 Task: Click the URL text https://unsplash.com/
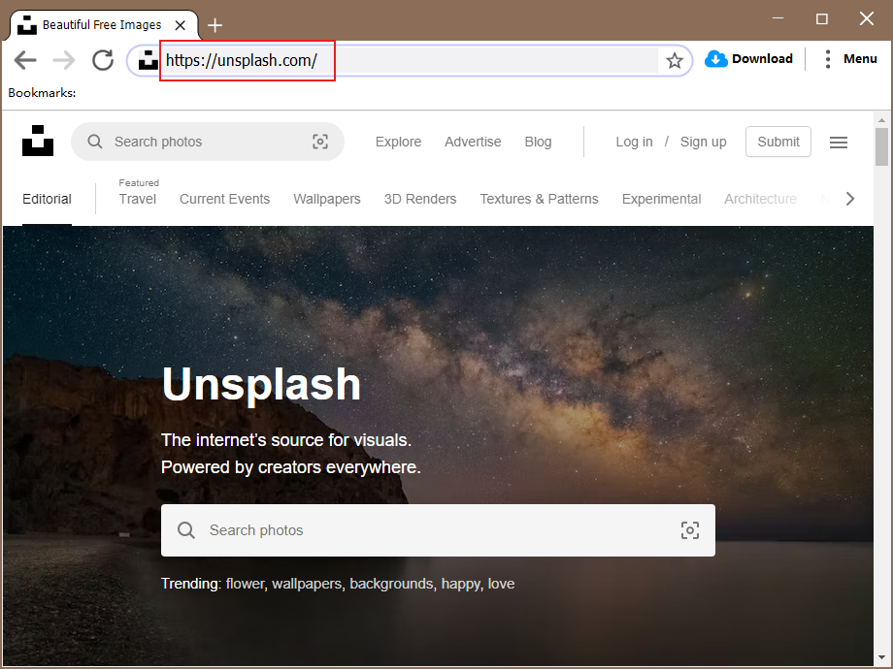242,60
